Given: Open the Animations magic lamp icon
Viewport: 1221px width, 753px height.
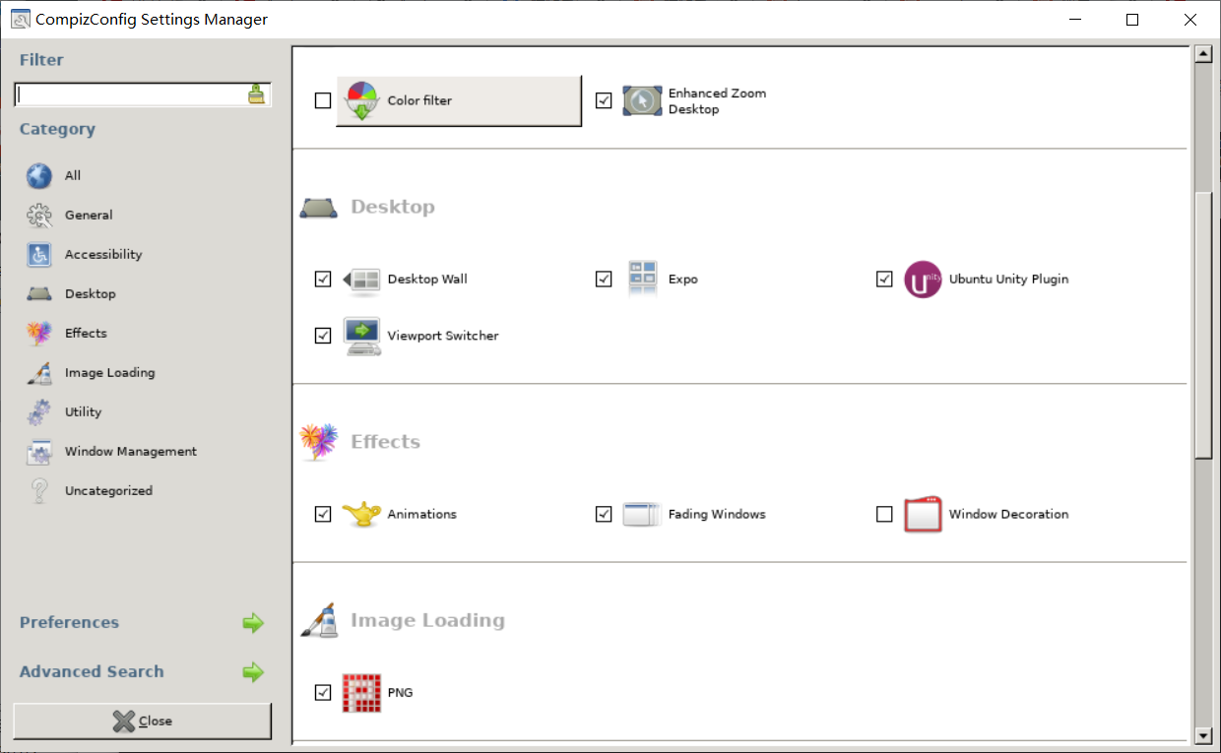Looking at the screenshot, I should [x=361, y=514].
